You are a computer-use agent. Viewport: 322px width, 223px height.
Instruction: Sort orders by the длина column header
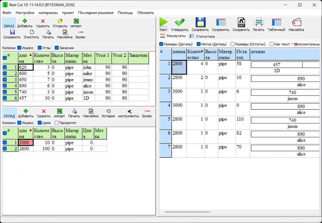click(x=25, y=58)
